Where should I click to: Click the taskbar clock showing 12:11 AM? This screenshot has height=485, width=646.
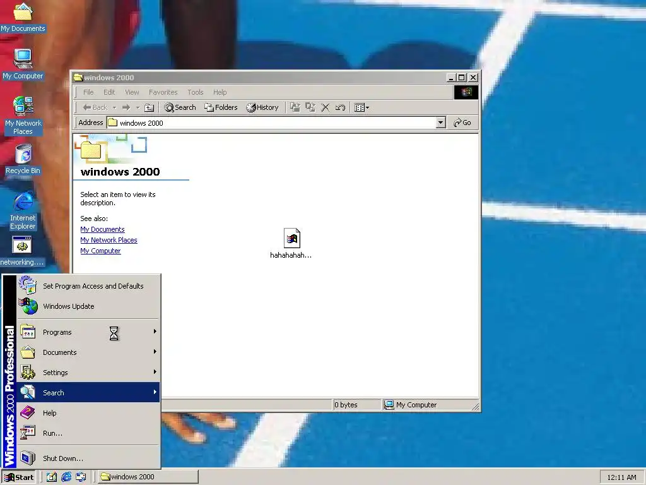(x=621, y=477)
